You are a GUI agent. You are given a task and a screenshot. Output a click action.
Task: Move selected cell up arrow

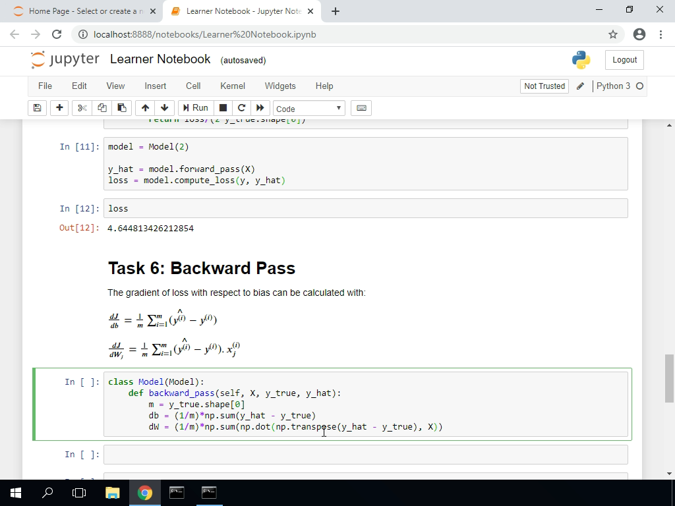coord(145,108)
